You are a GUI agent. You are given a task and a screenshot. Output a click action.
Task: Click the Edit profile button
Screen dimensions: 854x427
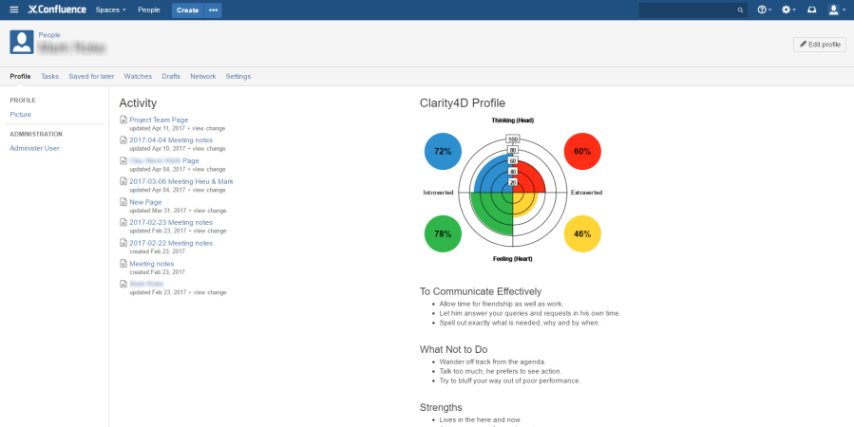click(x=820, y=45)
